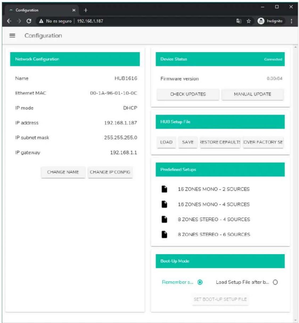This screenshot has width=299, height=323.
Task: Open the Chrome three-dot menu
Action: click(291, 21)
